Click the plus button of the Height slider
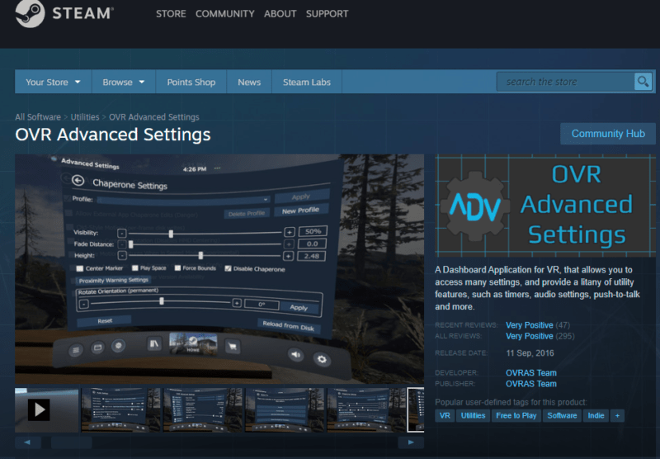Image resolution: width=660 pixels, height=459 pixels. coord(288,256)
